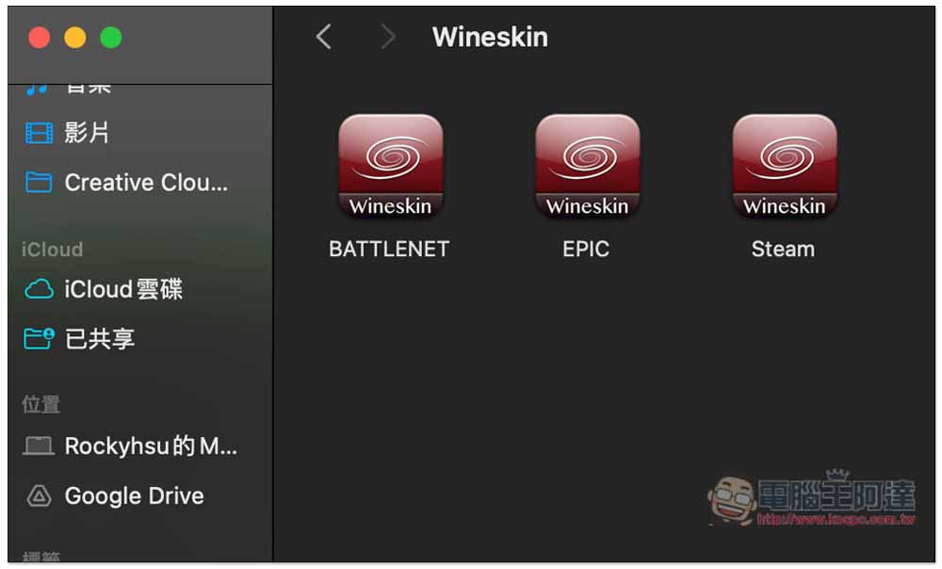Screen dimensions: 942x569
Task: Click the Creative Cloud folder icon
Action: (39, 182)
